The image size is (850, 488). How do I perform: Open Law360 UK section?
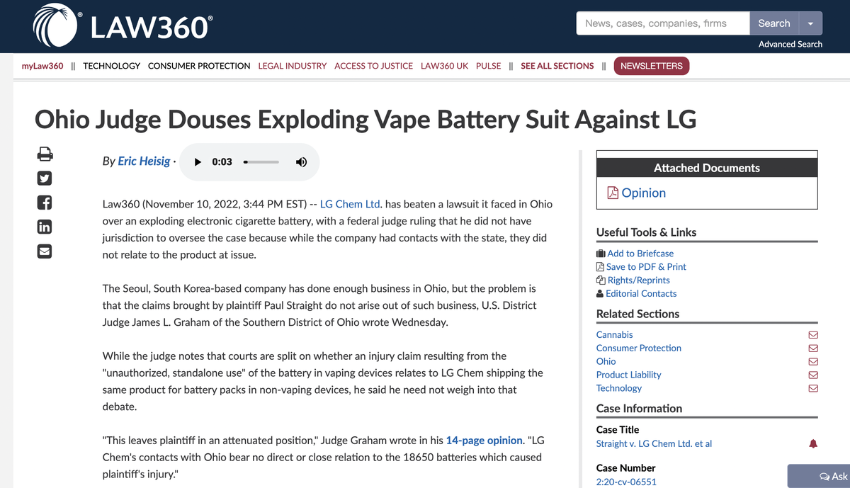(x=444, y=66)
